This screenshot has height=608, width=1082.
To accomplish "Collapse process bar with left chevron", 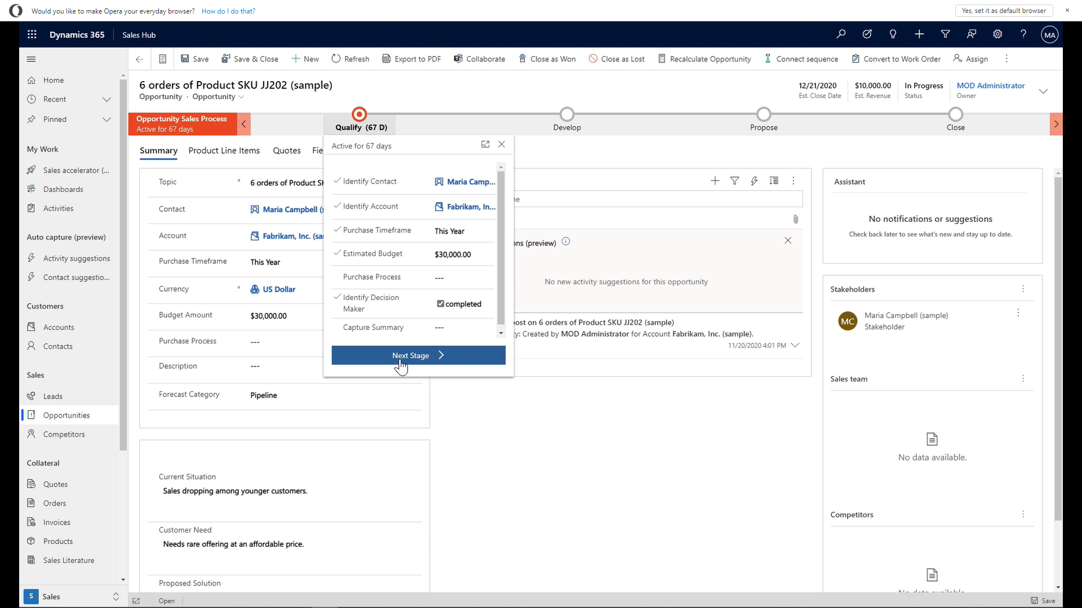I will [244, 124].
